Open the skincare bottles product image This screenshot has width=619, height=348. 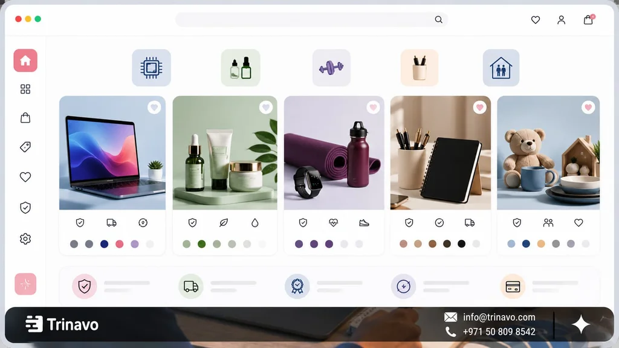tap(225, 153)
